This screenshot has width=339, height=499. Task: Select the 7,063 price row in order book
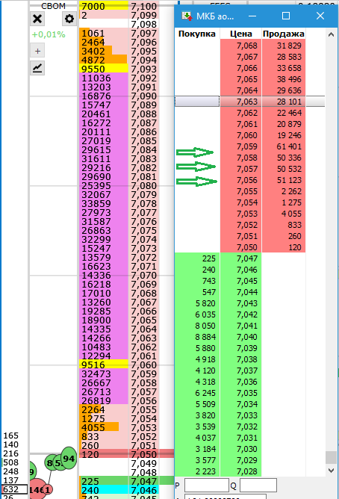coord(249,102)
